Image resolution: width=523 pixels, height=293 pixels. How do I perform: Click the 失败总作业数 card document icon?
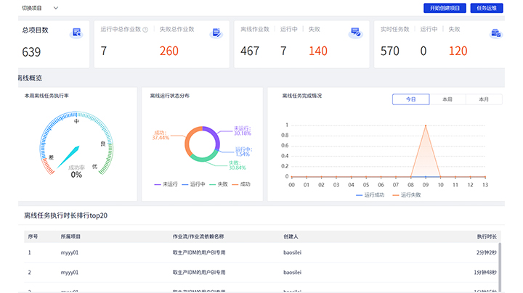click(216, 33)
